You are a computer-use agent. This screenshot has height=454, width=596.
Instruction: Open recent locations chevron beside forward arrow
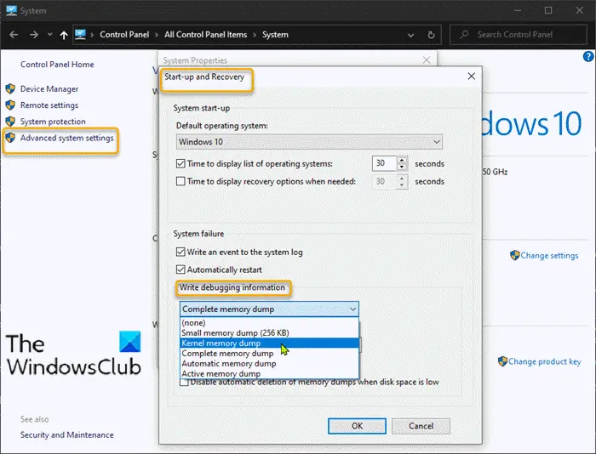pos(49,35)
